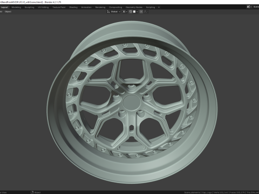259x194 pixels.
Task: Toggle snapping magnet icon
Action: tap(131, 12)
